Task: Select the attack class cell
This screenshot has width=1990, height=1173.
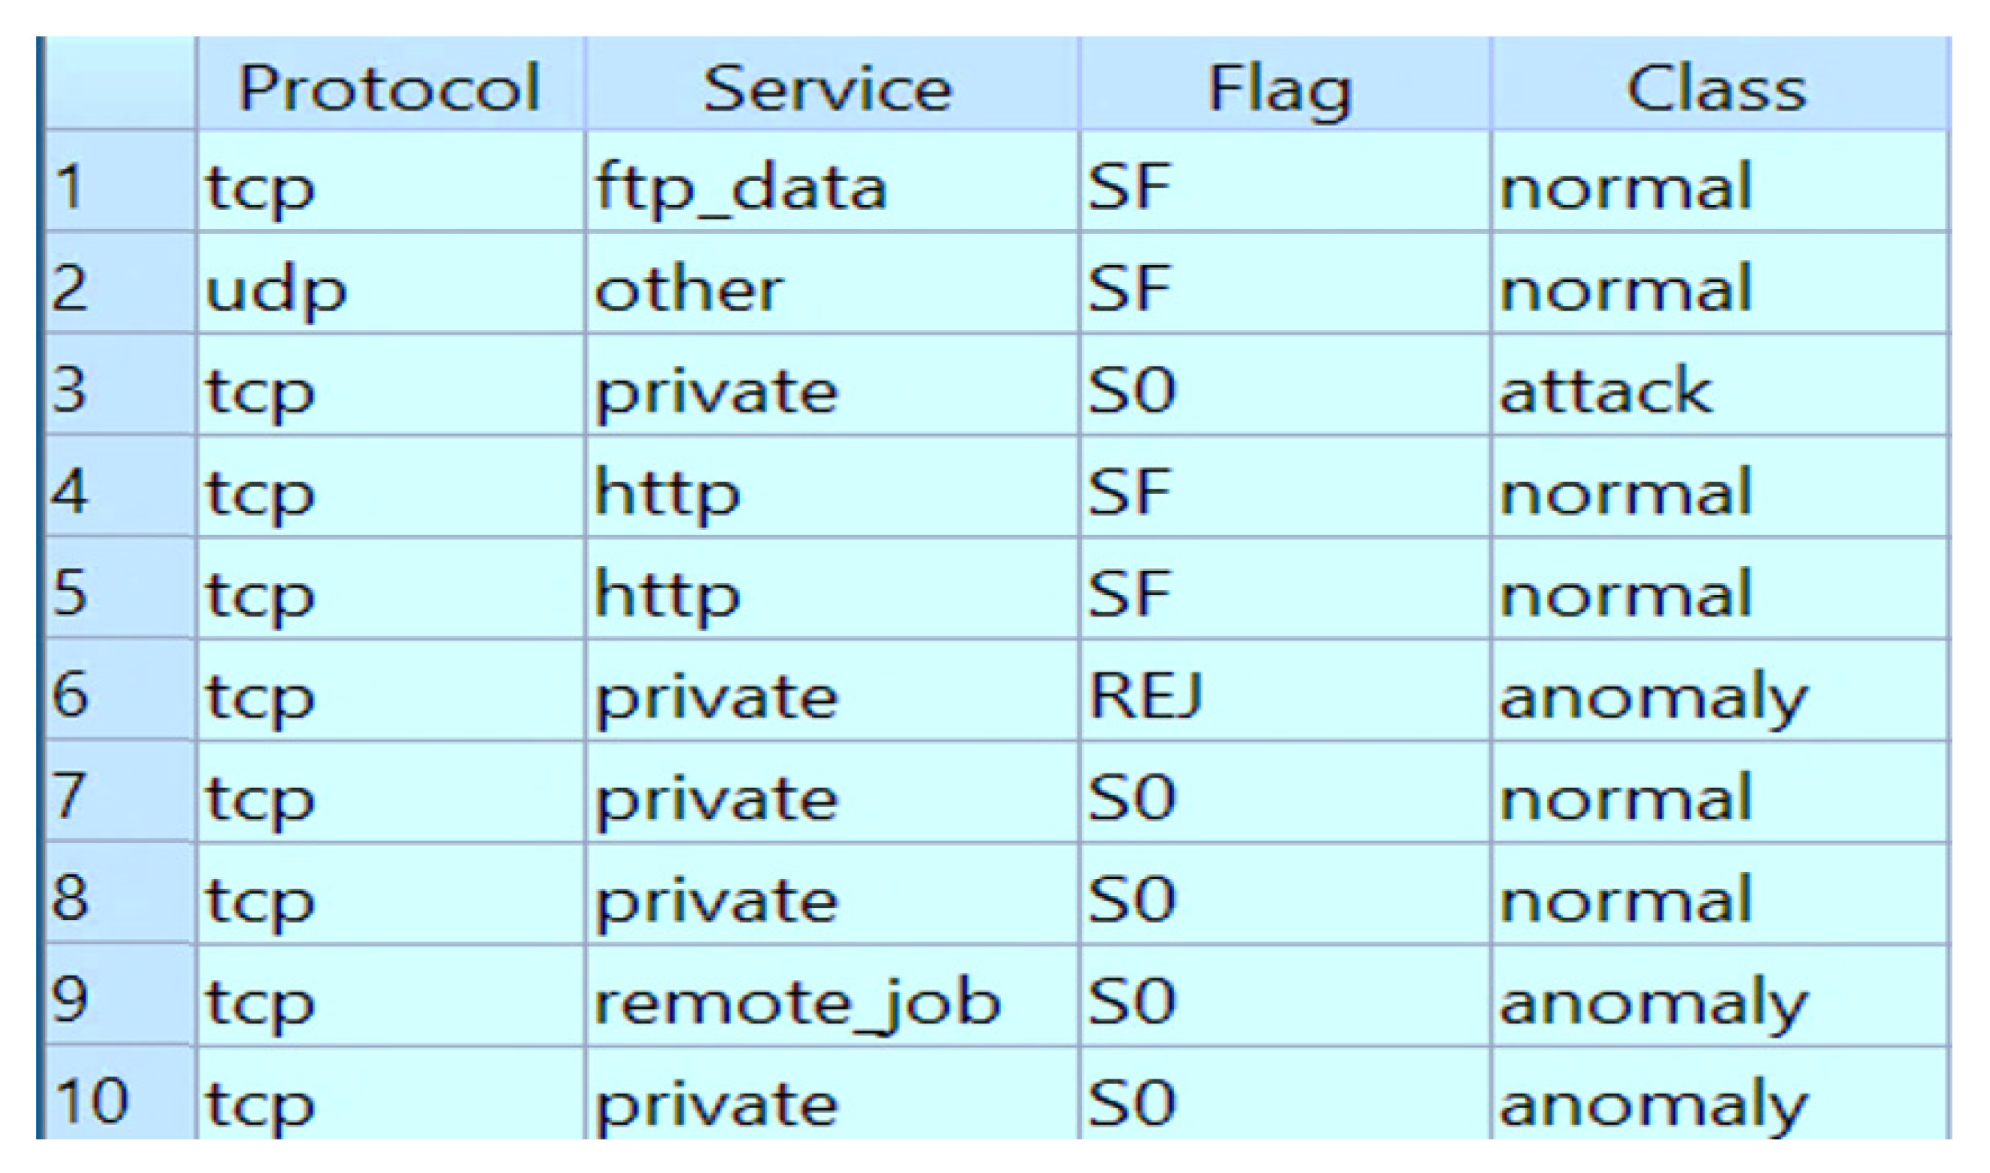Action: 1606,390
